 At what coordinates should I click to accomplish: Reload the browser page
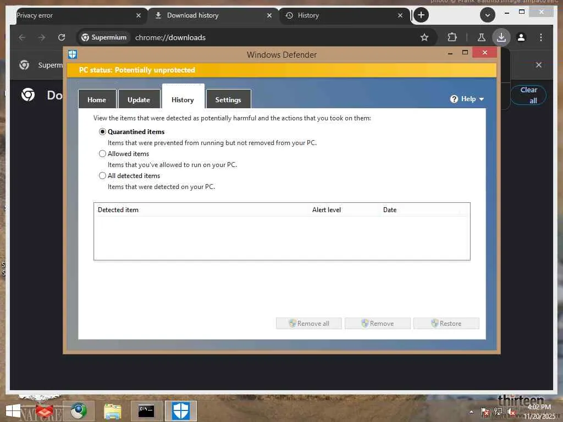[62, 37]
